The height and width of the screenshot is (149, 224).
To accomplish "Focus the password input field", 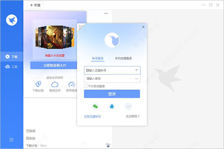I will pos(112,79).
